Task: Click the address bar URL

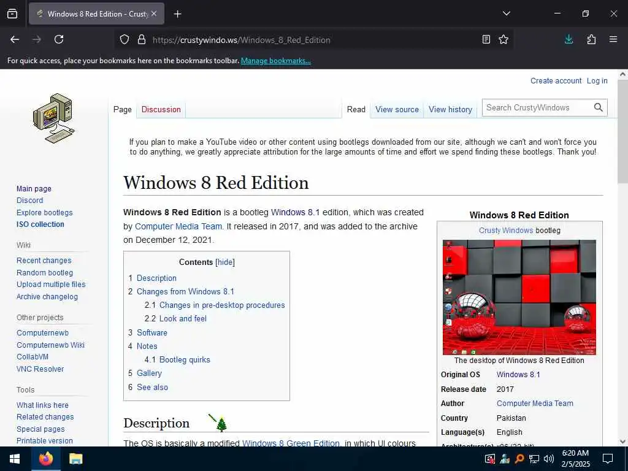Action: pos(242,40)
